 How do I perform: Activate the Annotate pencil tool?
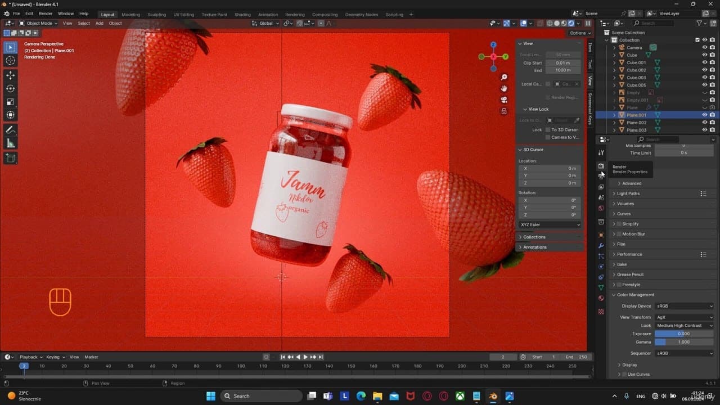10,130
